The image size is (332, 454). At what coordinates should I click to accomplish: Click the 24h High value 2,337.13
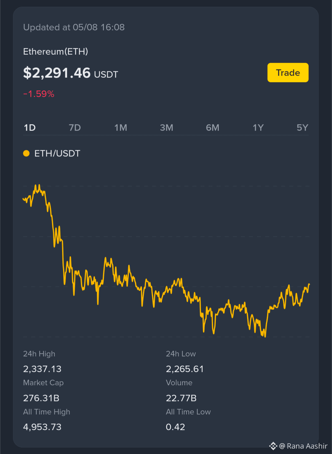(42, 369)
